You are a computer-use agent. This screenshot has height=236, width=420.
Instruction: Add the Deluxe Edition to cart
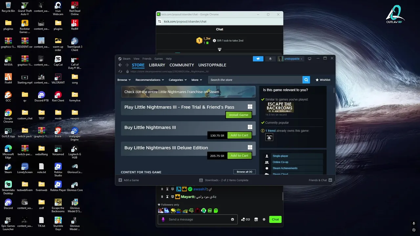coord(240,156)
